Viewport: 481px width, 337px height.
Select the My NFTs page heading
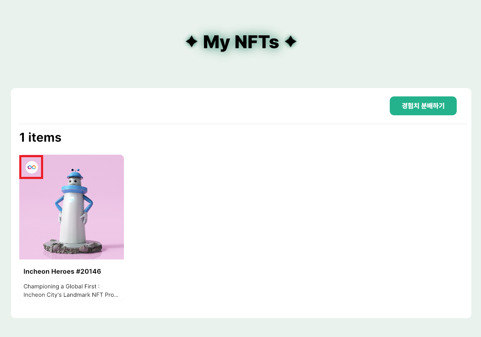(x=241, y=42)
